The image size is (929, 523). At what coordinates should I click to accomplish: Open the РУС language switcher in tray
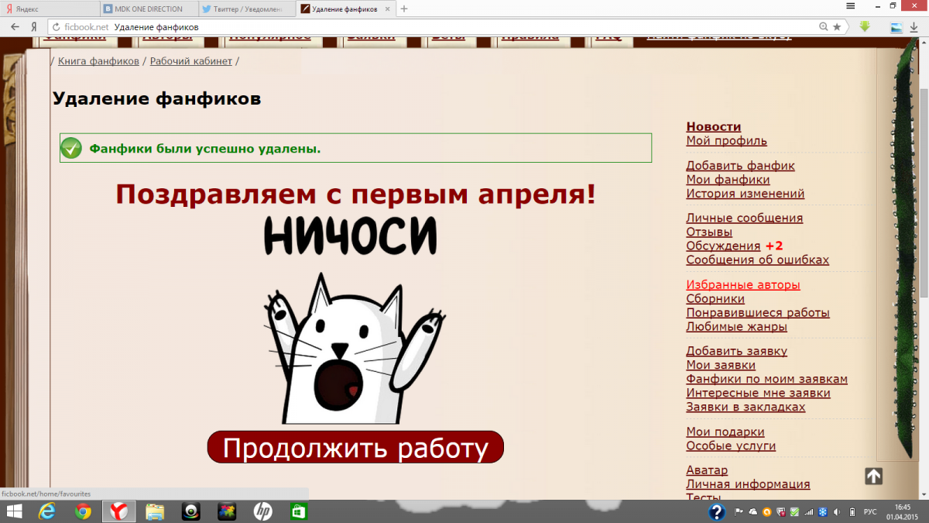(x=870, y=511)
